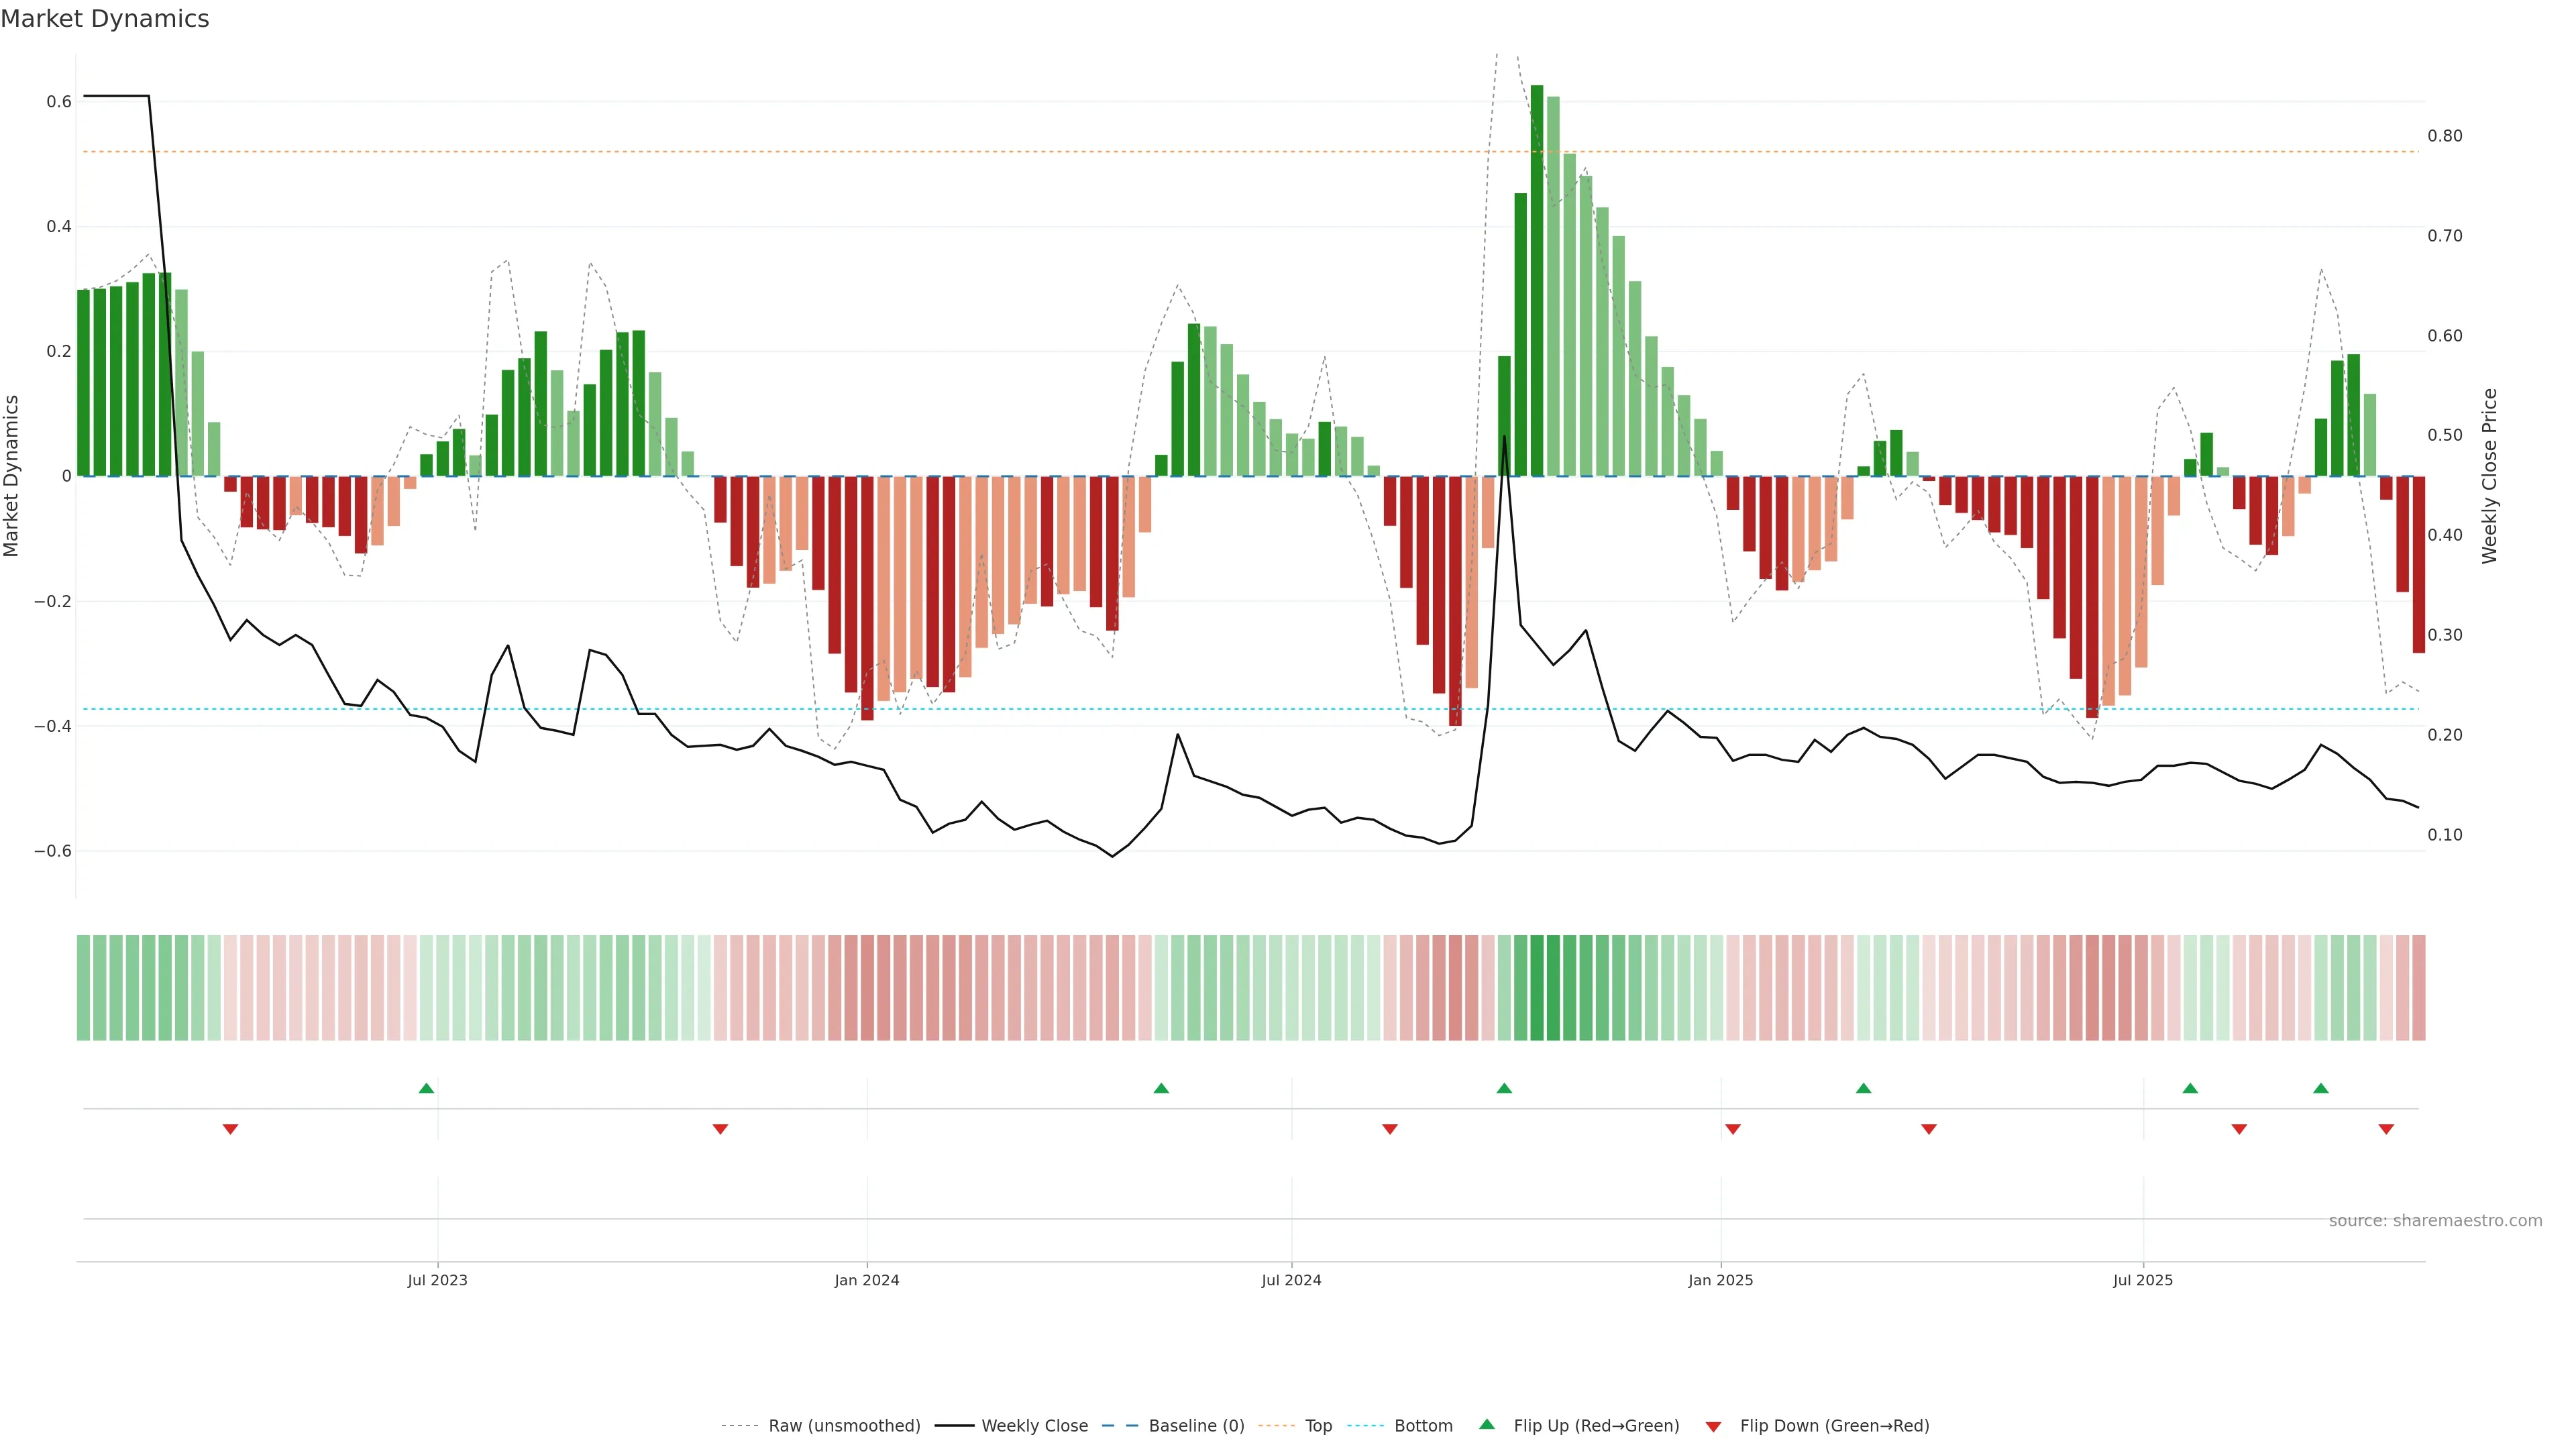
Task: Click the leftmost red flip-down timeline marker
Action: click(x=230, y=1129)
